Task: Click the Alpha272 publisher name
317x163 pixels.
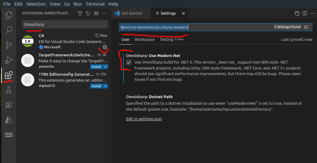Action: point(47,86)
